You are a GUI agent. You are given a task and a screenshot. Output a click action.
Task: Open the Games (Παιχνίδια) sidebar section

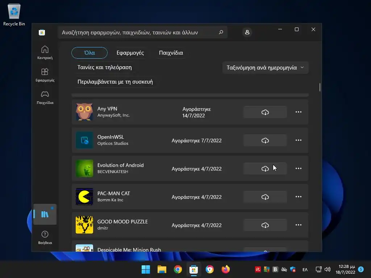coord(45,97)
